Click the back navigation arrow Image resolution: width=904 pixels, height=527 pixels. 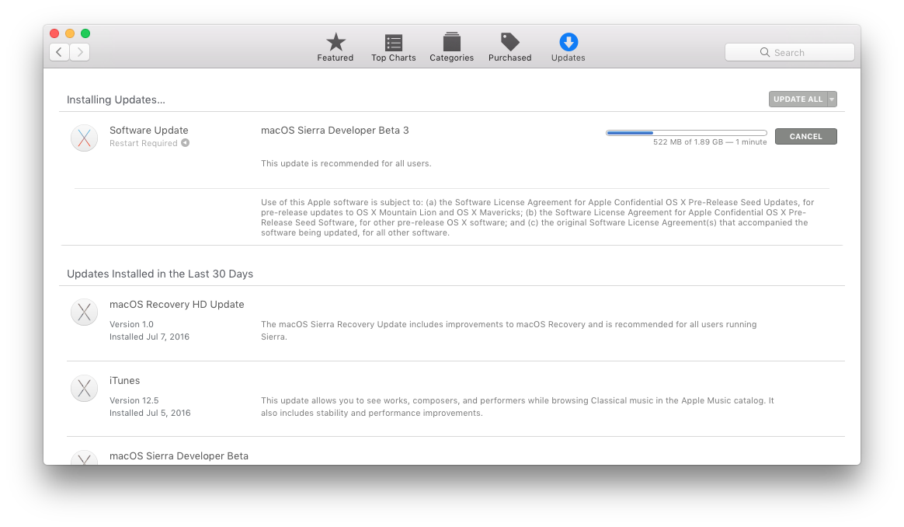point(59,52)
